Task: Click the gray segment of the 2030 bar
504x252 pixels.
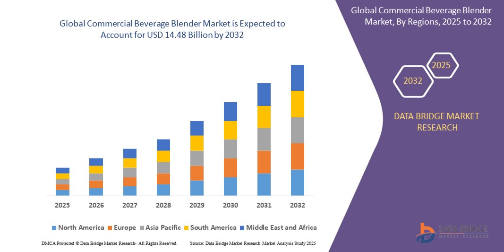Action: pyautogui.click(x=231, y=148)
